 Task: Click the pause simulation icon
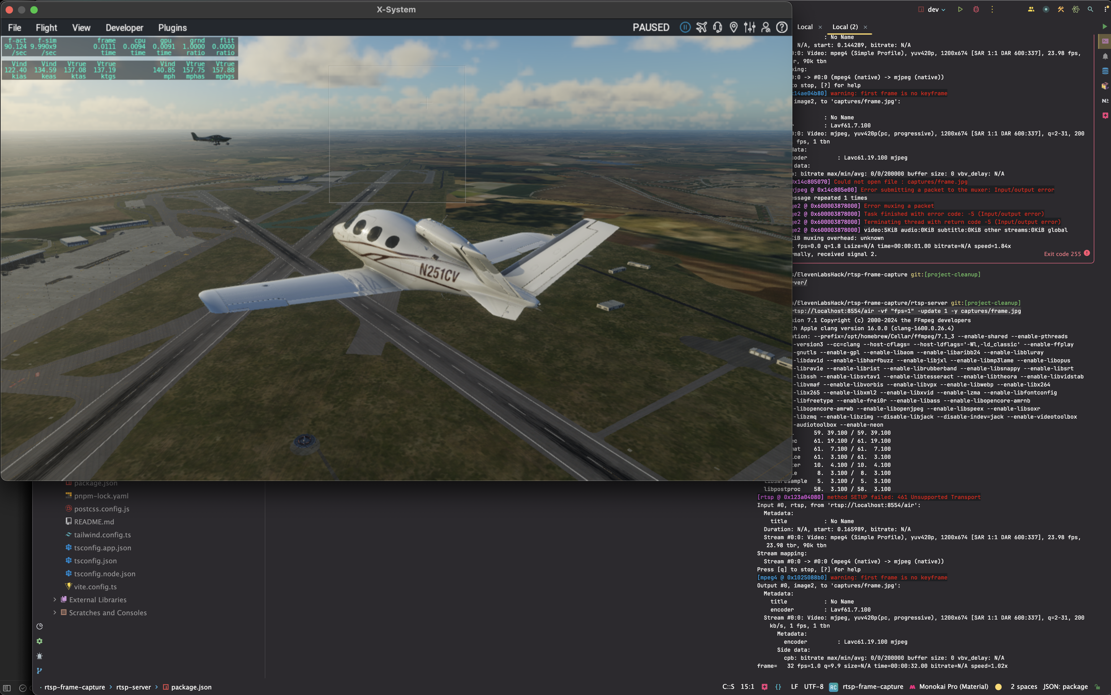point(685,28)
